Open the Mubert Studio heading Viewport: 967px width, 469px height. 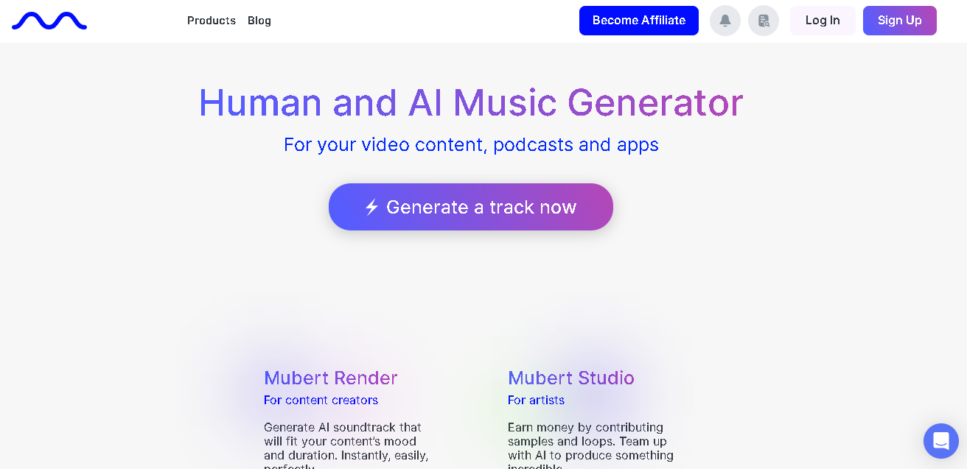point(571,378)
